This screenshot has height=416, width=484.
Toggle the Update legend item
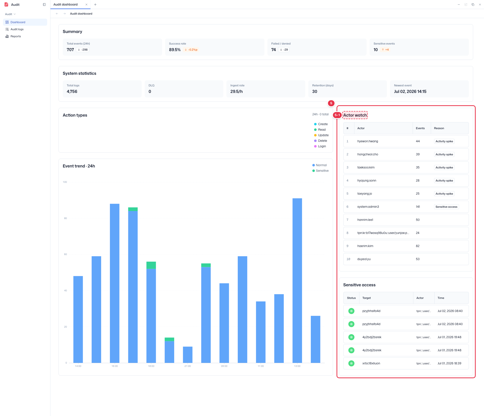[321, 135]
